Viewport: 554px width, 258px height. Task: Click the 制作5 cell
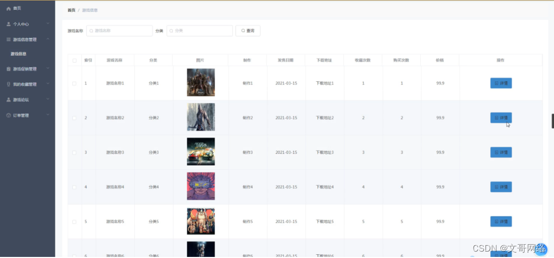pos(248,221)
